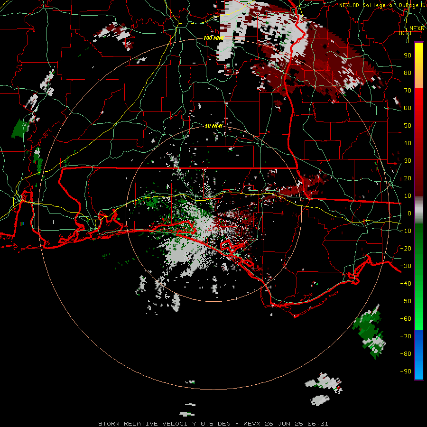Select the "KEVX" radar site identifier
Screen dimensions: 427x427
pyautogui.click(x=252, y=424)
